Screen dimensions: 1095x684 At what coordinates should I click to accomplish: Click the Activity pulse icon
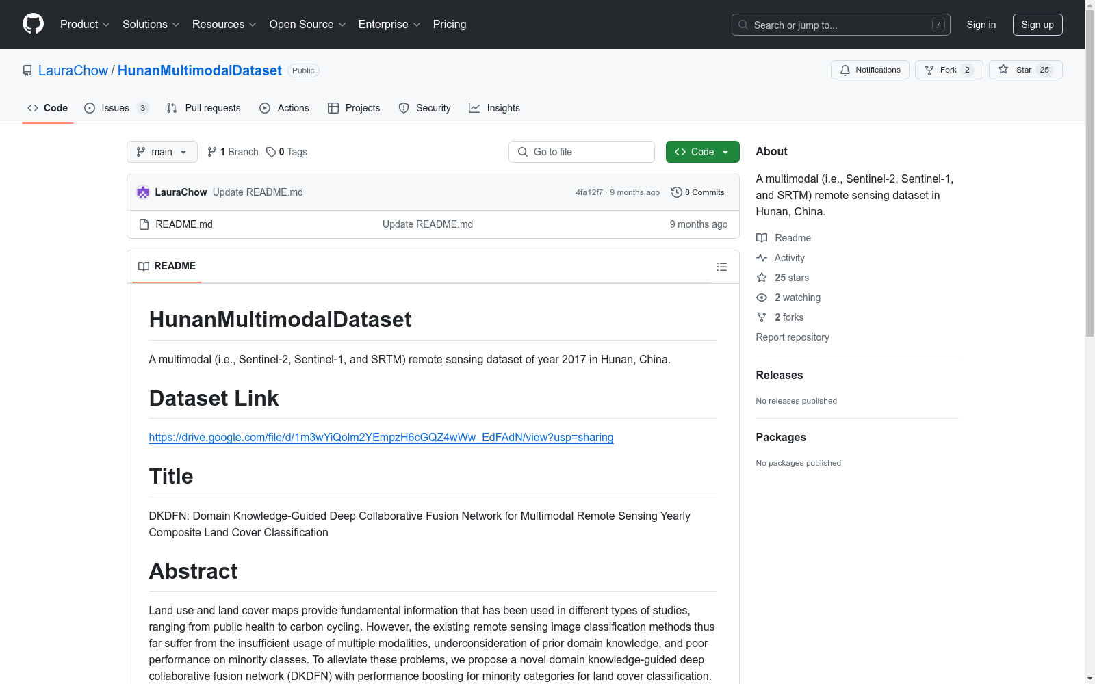tap(762, 258)
